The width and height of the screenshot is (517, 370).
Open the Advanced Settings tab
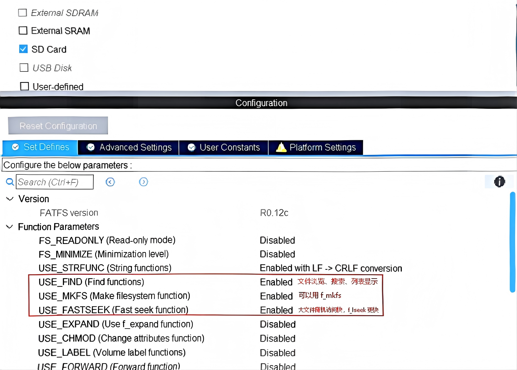(128, 147)
